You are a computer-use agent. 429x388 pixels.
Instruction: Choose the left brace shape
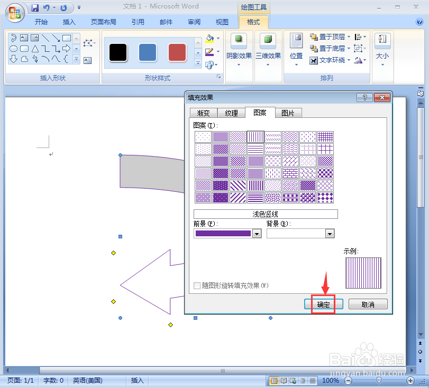point(66,59)
